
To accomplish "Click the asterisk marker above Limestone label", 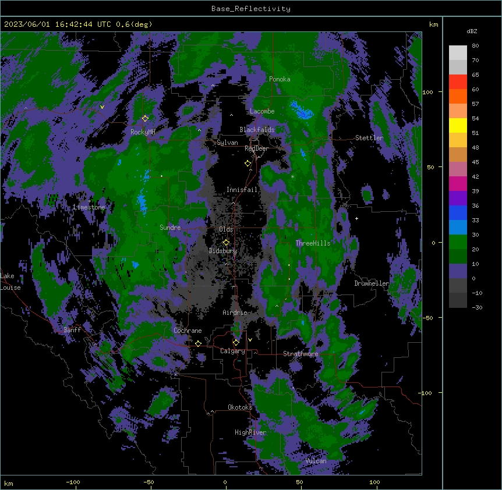I will tap(89, 201).
